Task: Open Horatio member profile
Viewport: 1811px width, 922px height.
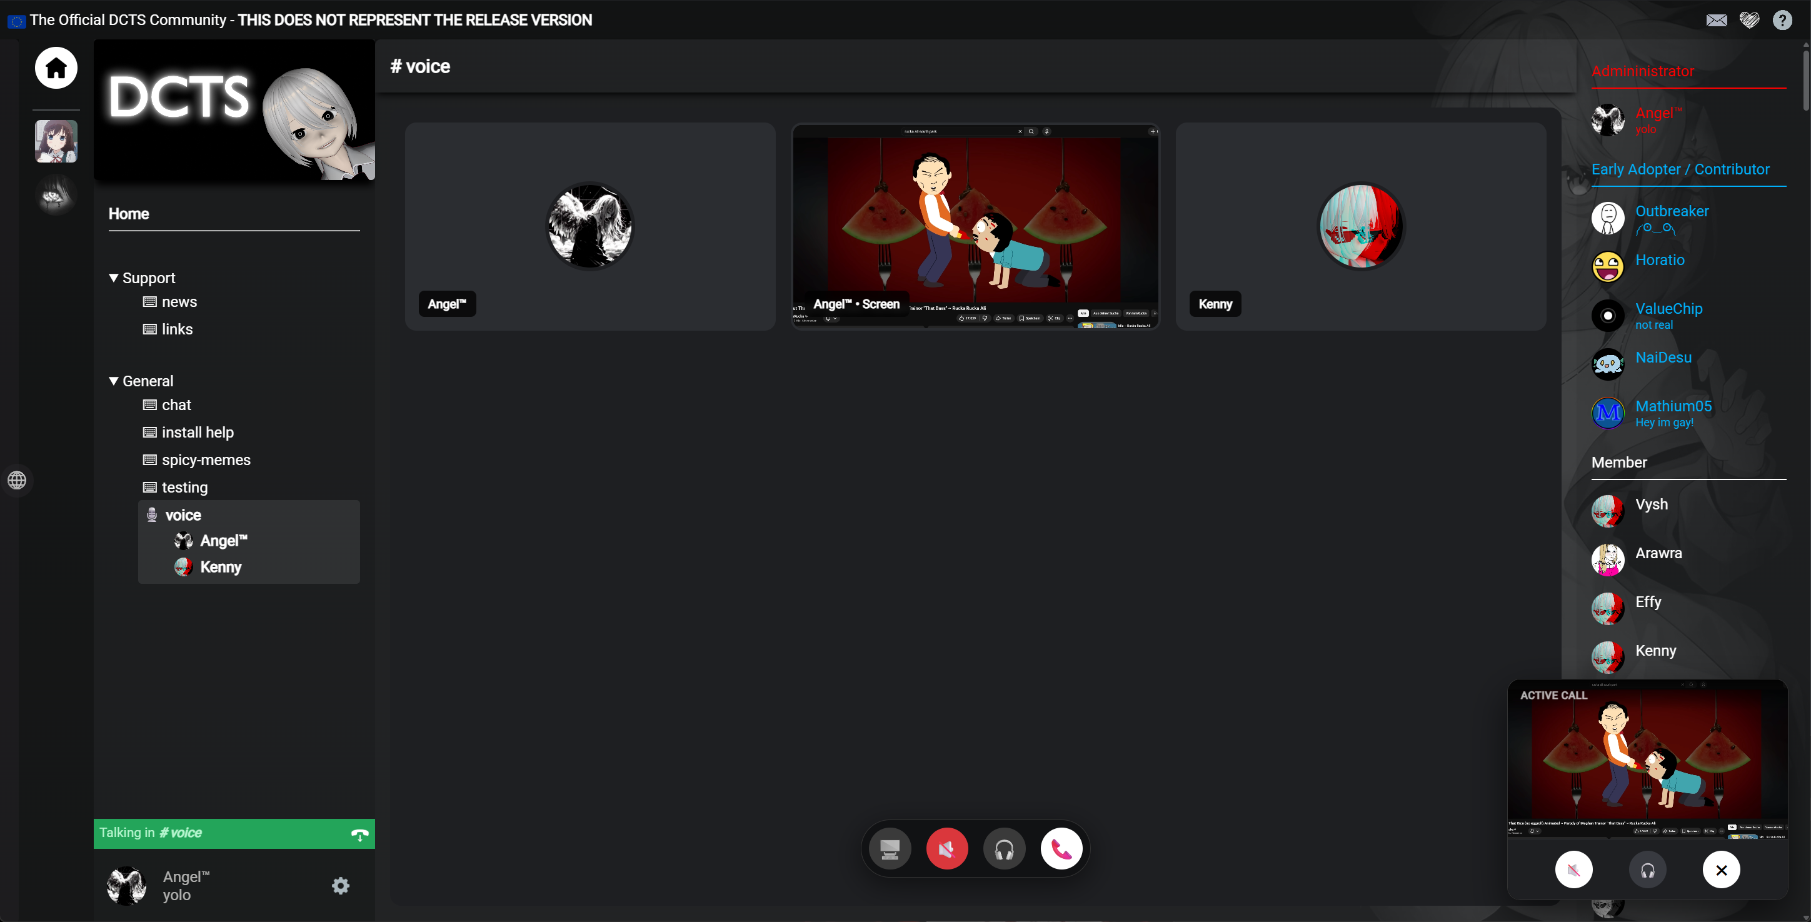Action: click(1687, 266)
